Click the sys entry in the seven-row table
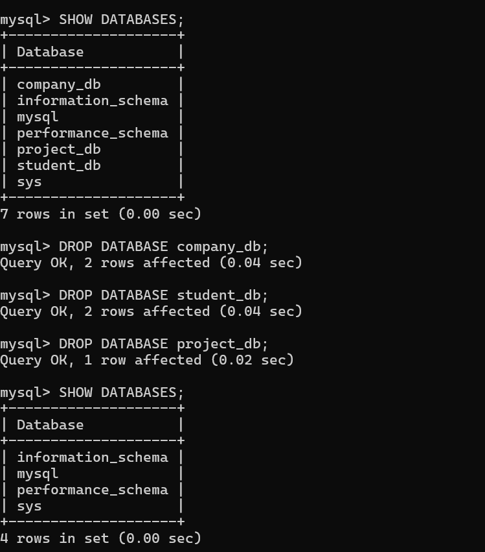The height and width of the screenshot is (552, 485). [x=29, y=182]
